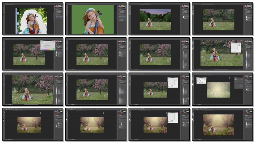Click the dark Properties panel in the hazy yellow screenshot
The width and height of the screenshot is (255, 143).
coord(238,83)
